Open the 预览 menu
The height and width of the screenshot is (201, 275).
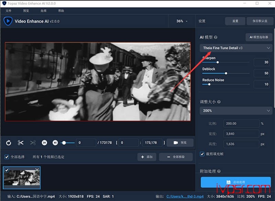tap(26, 11)
